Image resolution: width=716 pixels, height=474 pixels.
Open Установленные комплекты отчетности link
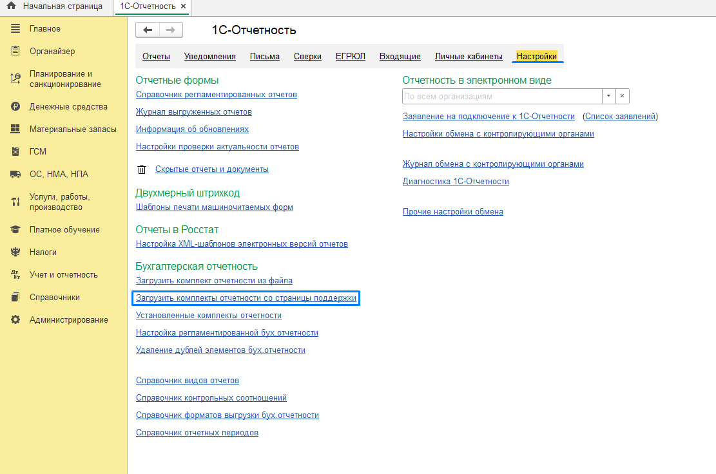pyautogui.click(x=209, y=315)
